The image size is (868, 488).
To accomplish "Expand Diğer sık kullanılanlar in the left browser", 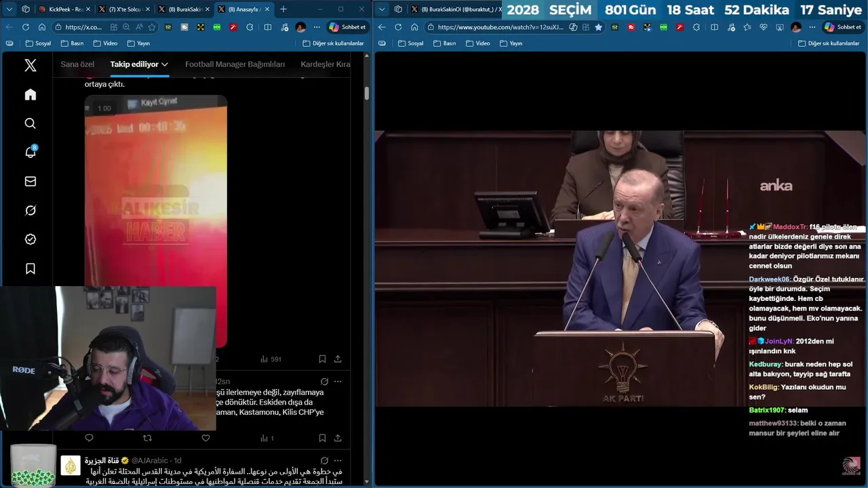I will coord(333,43).
